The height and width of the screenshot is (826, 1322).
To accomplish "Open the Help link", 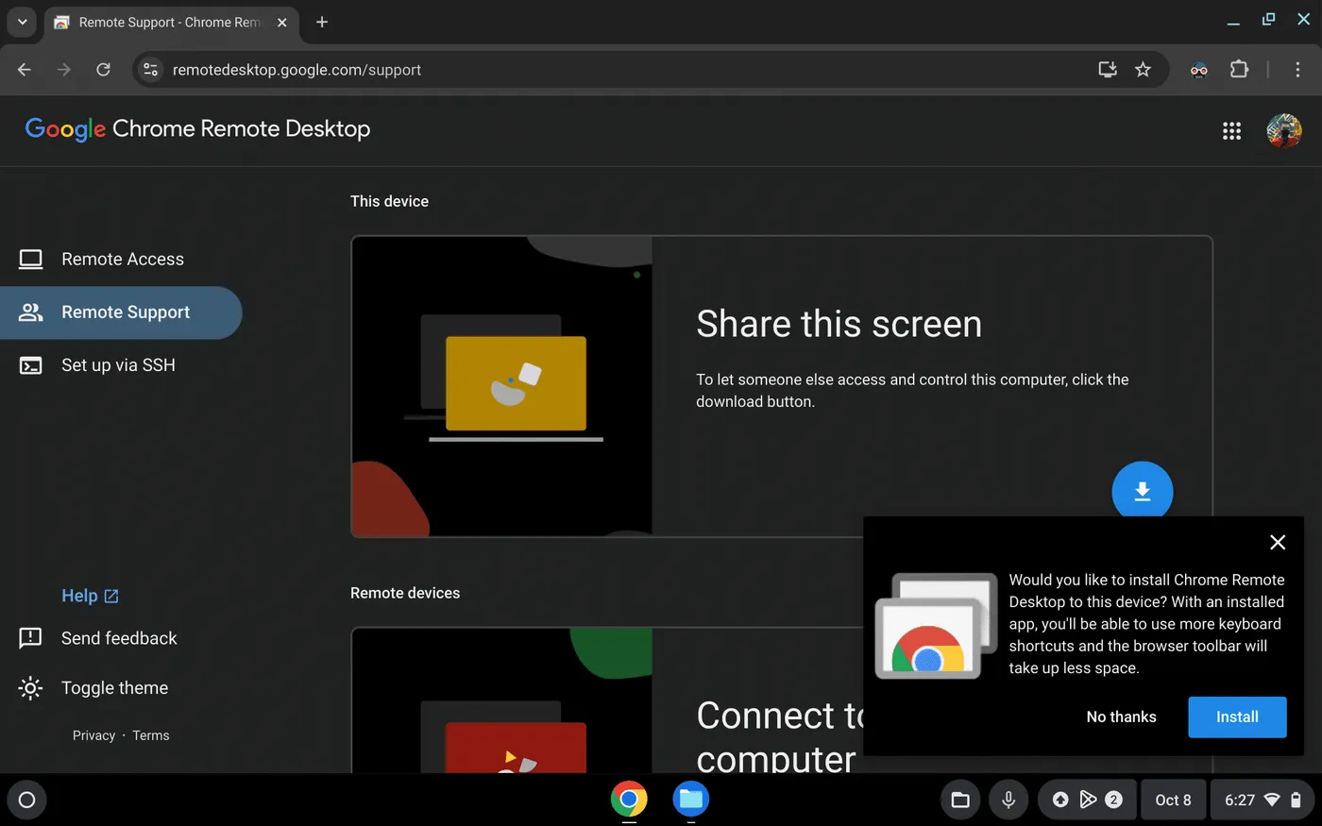I will pyautogui.click(x=90, y=596).
